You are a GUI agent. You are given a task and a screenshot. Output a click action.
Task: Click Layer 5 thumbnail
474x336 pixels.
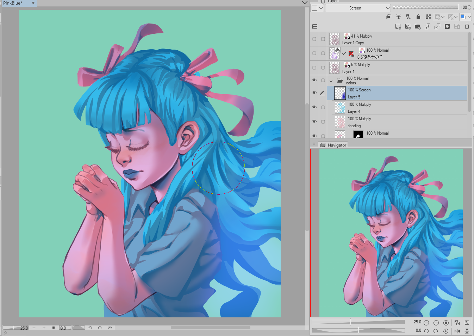pyautogui.click(x=340, y=93)
